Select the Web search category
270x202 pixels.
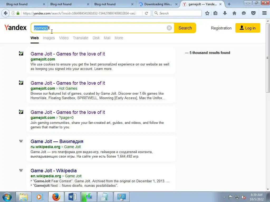35,38
